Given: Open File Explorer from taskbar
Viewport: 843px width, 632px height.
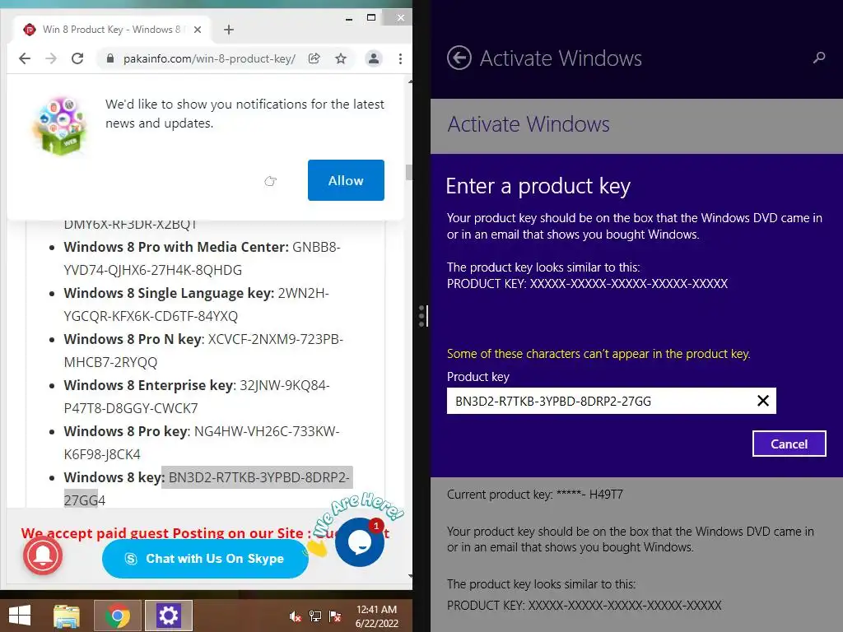Looking at the screenshot, I should (67, 616).
